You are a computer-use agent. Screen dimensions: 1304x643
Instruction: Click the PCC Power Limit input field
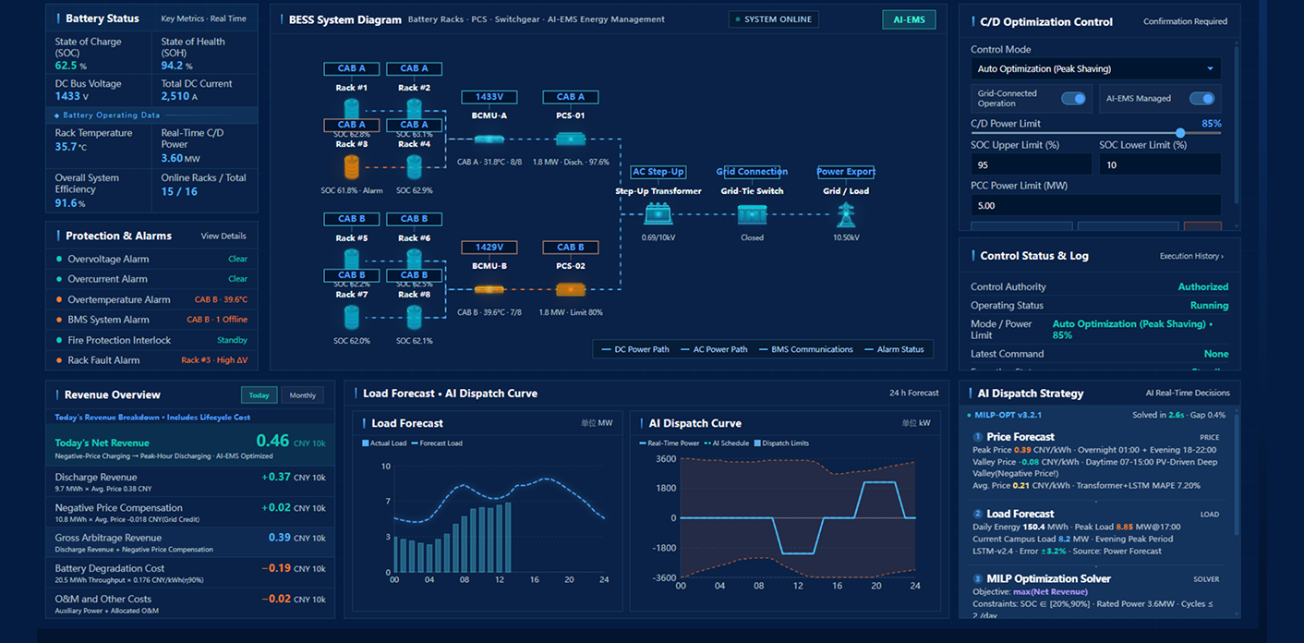[x=1096, y=205]
